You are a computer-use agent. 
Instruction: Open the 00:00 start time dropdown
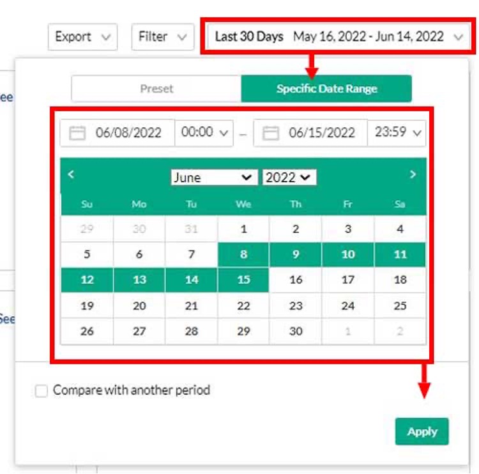(204, 133)
